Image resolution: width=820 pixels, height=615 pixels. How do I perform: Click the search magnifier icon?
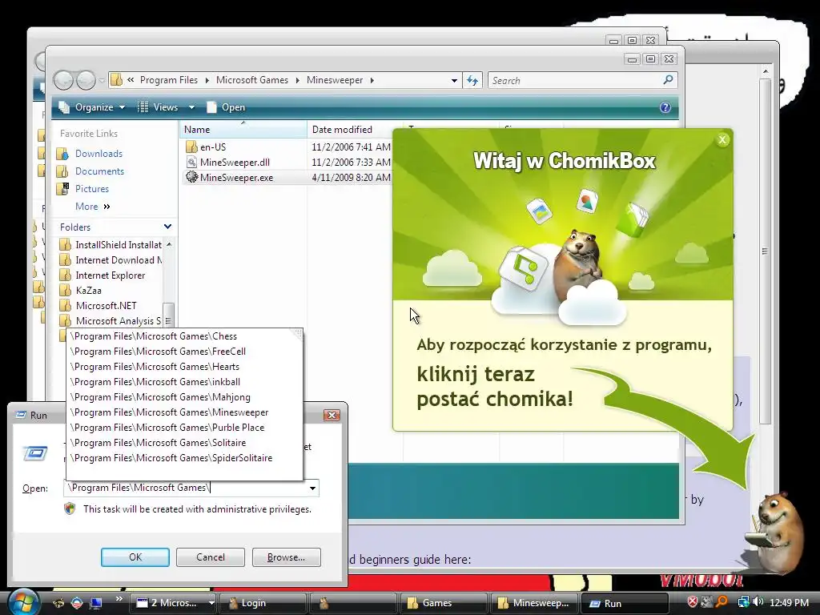pyautogui.click(x=668, y=80)
